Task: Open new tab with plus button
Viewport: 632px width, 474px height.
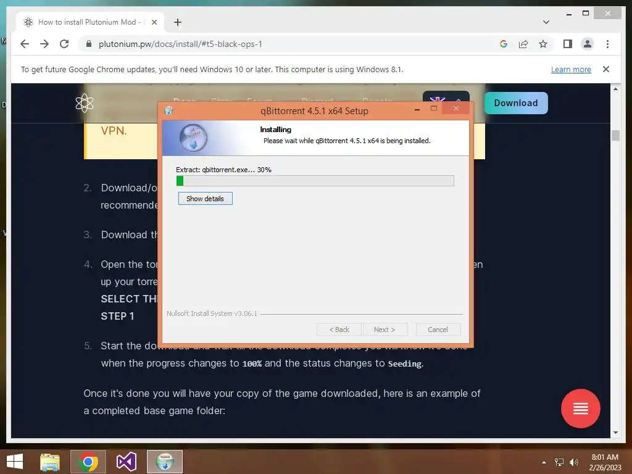Action: 178,22
